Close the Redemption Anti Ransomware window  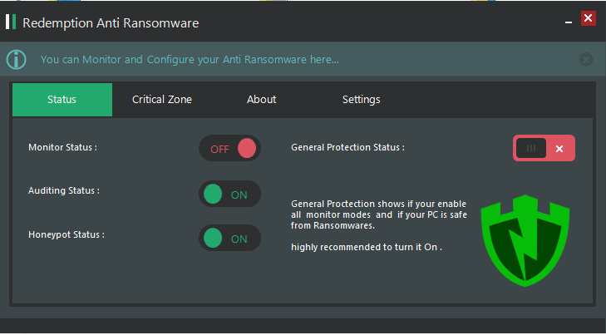pos(589,18)
